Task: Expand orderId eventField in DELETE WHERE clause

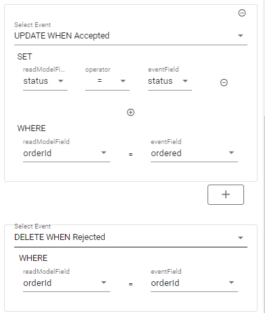Action: click(194, 283)
